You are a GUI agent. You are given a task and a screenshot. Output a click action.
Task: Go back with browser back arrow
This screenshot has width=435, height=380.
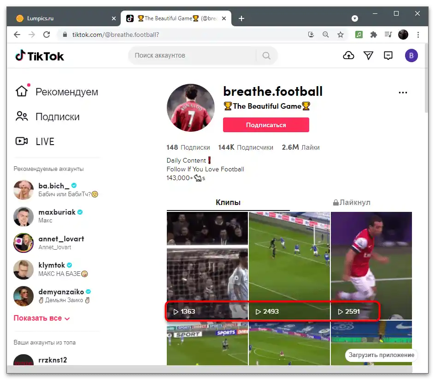(17, 35)
